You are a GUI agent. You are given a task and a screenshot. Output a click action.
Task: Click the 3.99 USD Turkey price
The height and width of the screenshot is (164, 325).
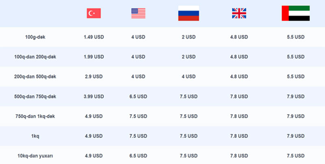[94, 96]
